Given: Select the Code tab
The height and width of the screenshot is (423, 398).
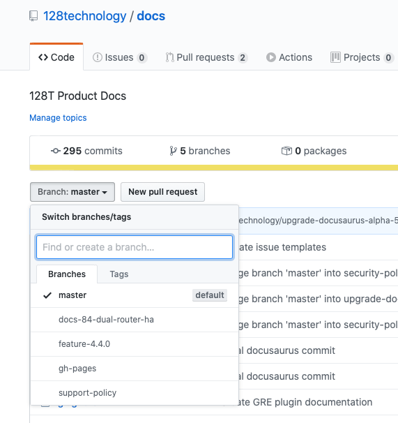Looking at the screenshot, I should 56,57.
